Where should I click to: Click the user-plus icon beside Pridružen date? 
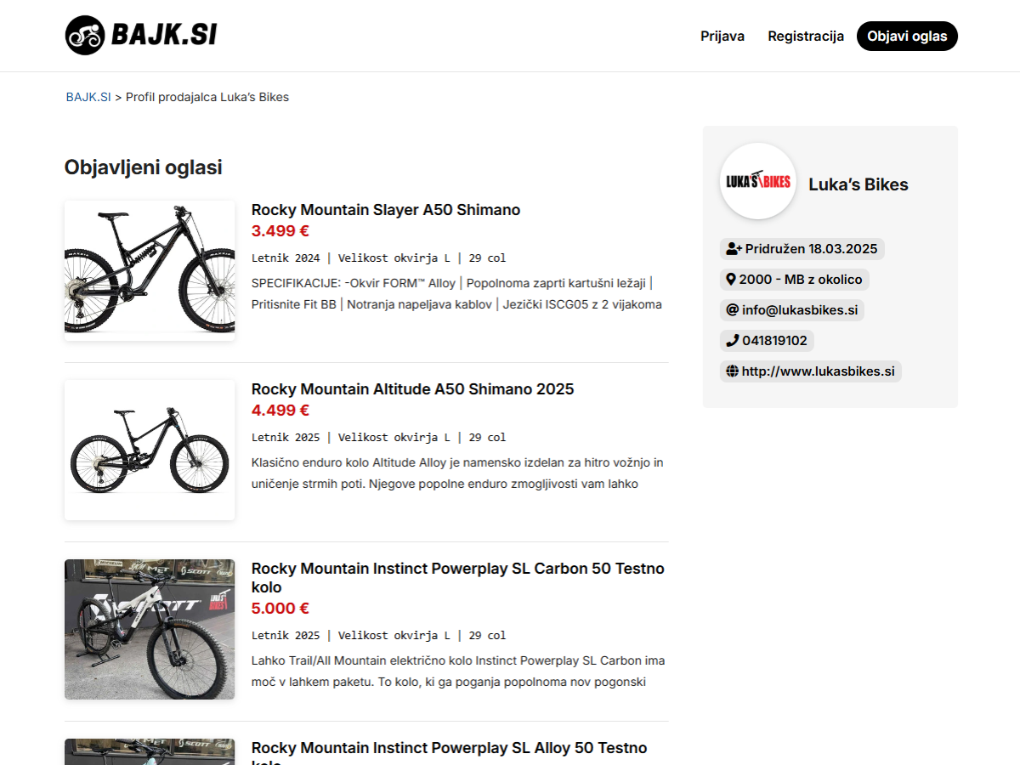pos(734,249)
